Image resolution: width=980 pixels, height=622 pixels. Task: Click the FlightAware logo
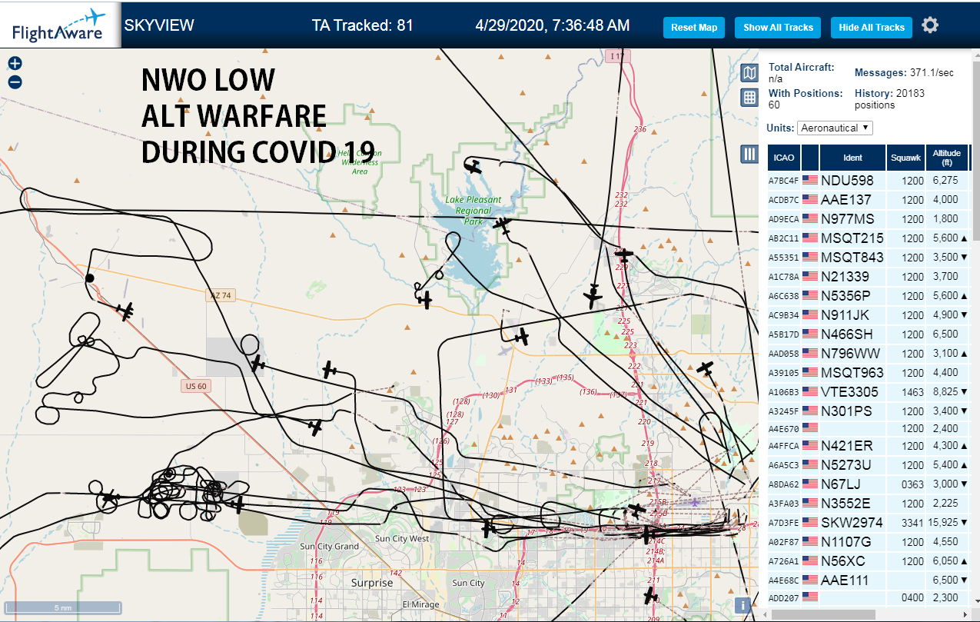coord(60,25)
